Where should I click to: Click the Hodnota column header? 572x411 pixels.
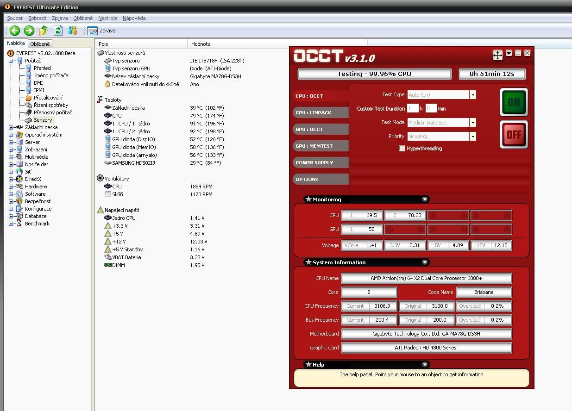(x=278, y=44)
